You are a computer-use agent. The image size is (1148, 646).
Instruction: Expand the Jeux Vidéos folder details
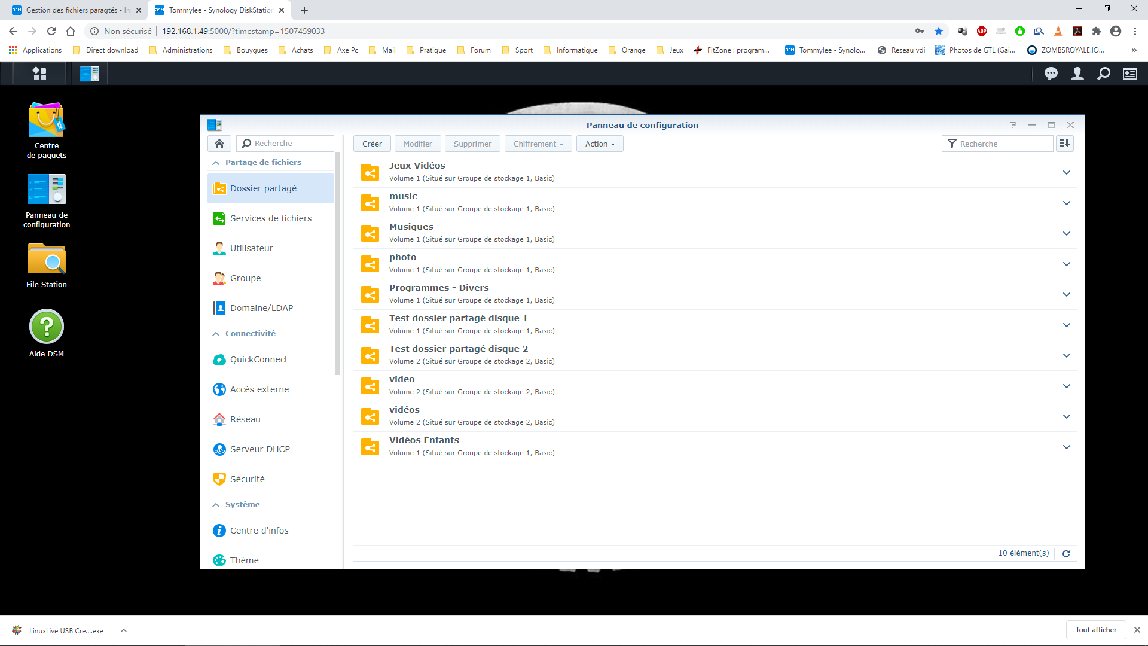pos(1066,173)
